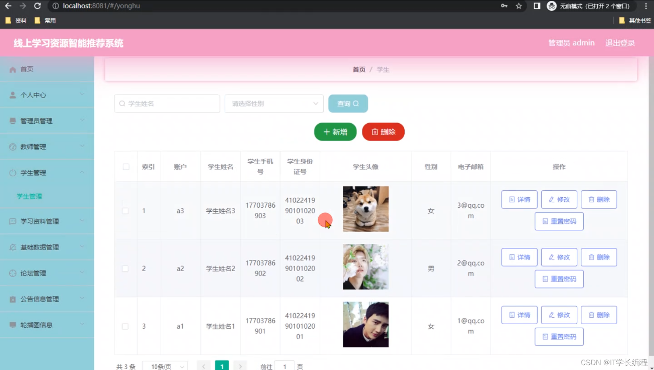Open 论坛管理 using its globe icon

coord(12,273)
